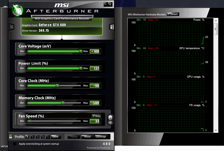Click the Core Voltage slider handle
This screenshot has width=224, height=151.
coord(81,51)
